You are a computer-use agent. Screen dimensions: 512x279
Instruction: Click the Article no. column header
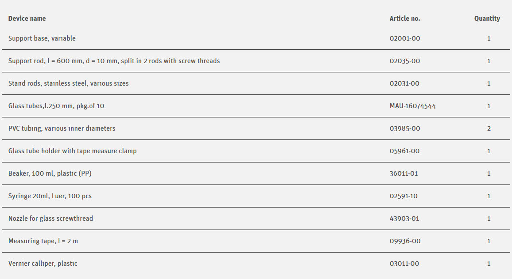(405, 19)
